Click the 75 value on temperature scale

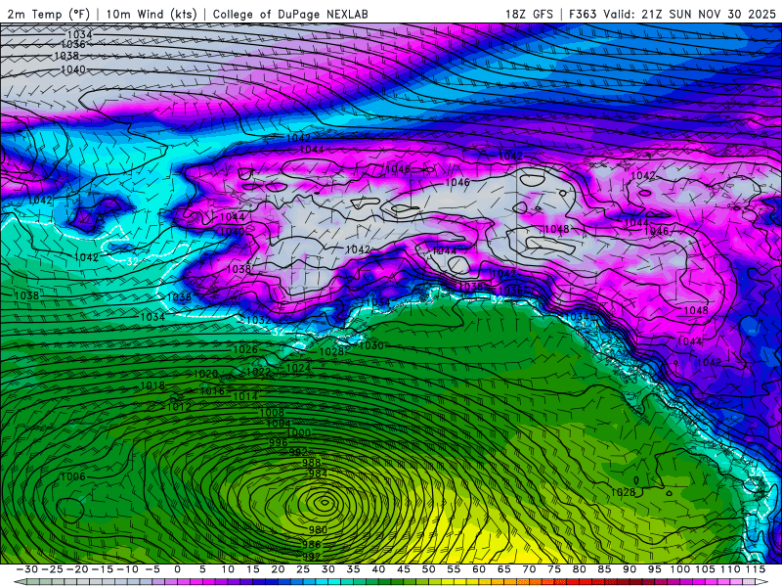(554, 569)
